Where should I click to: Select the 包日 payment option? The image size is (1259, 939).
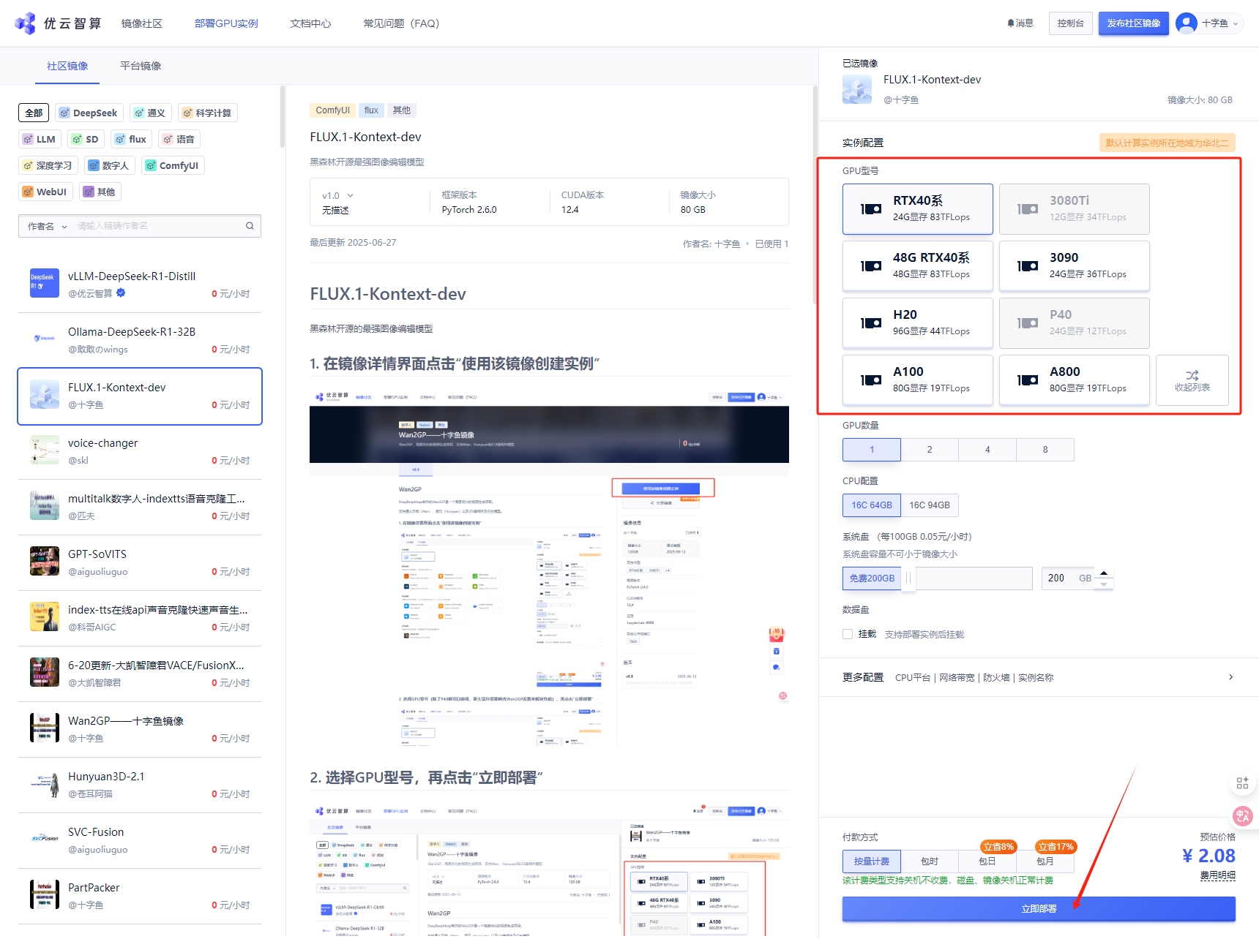987,861
